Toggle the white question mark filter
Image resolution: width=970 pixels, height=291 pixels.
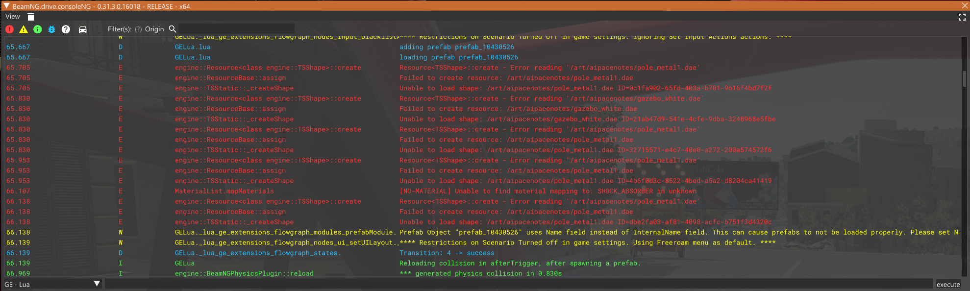66,29
